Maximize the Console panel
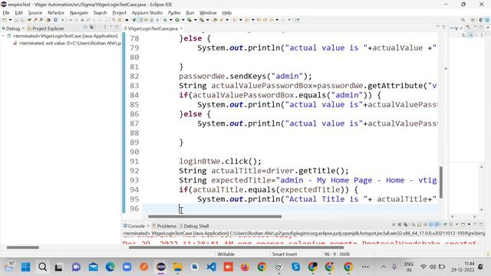 coord(481,225)
